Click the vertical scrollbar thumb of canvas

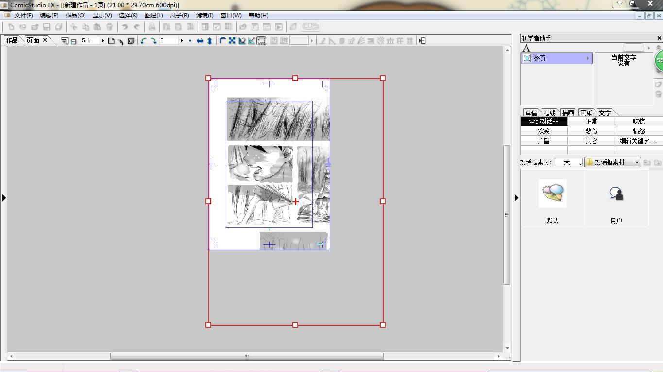pyautogui.click(x=507, y=214)
